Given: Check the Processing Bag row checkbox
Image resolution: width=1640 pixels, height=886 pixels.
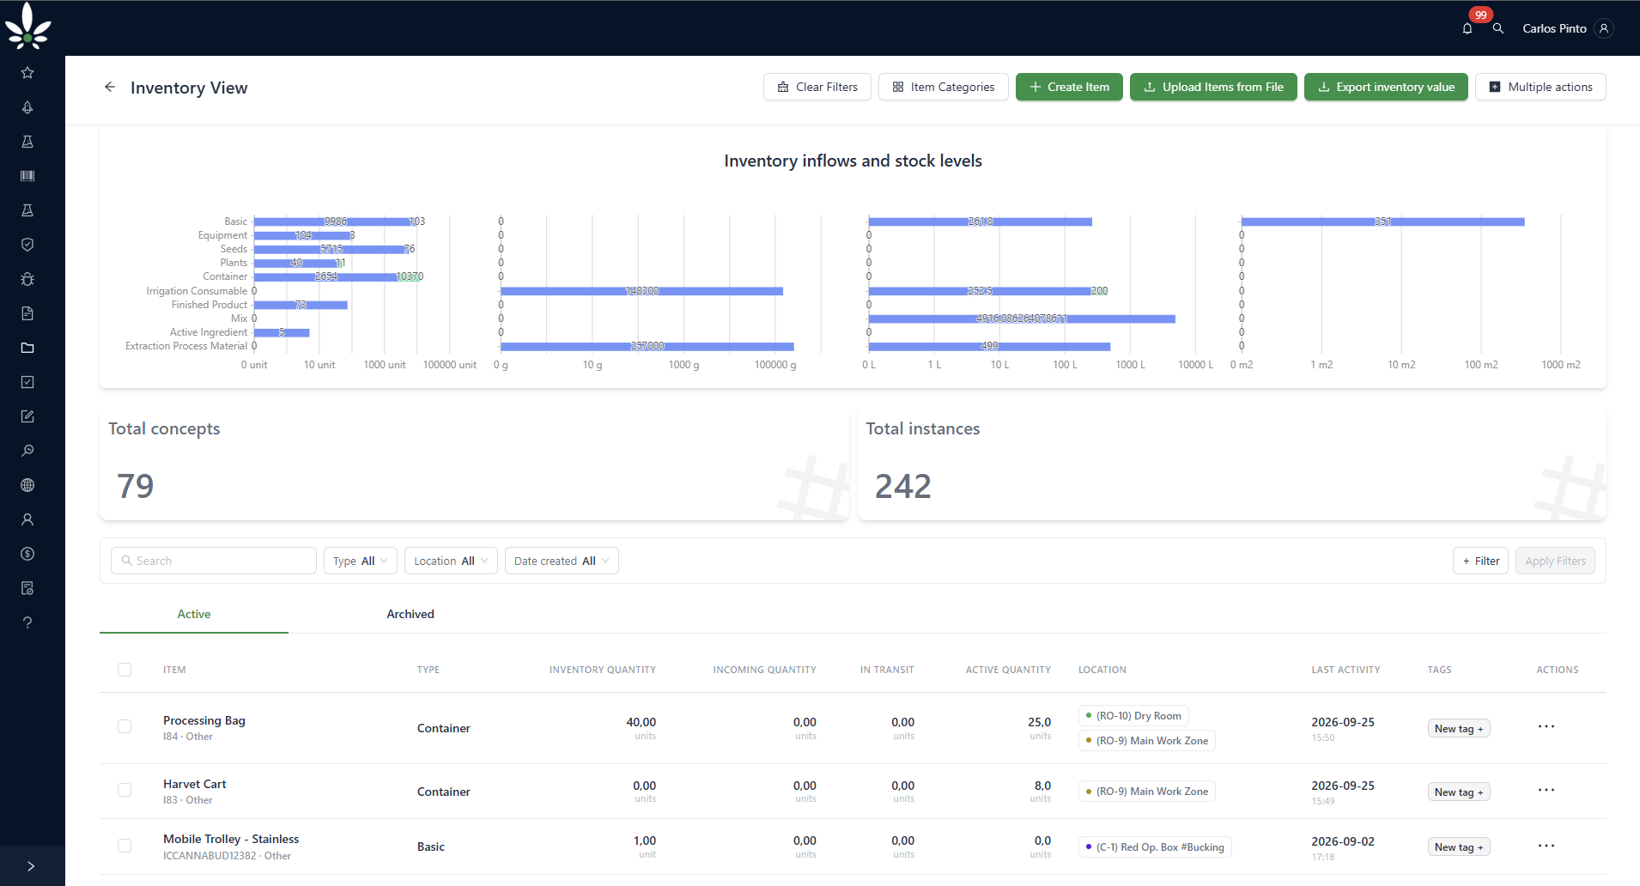Looking at the screenshot, I should [125, 726].
